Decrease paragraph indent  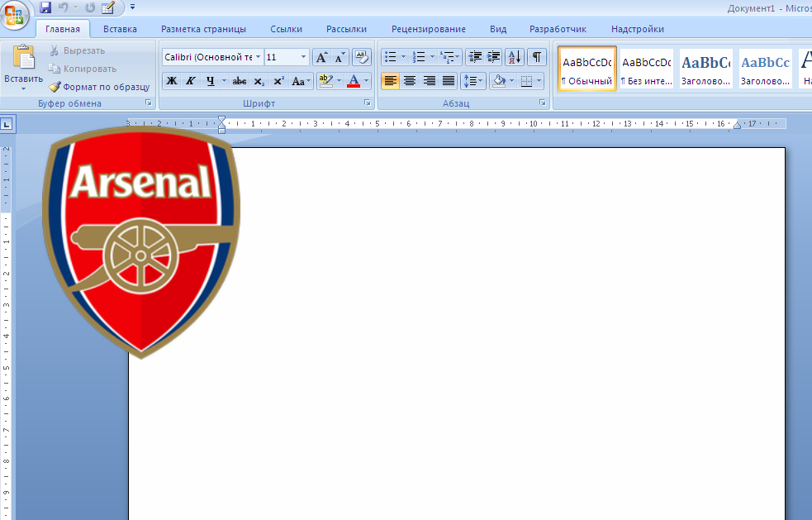[x=474, y=57]
